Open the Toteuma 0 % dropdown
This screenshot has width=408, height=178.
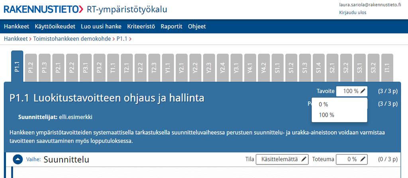click(352, 159)
